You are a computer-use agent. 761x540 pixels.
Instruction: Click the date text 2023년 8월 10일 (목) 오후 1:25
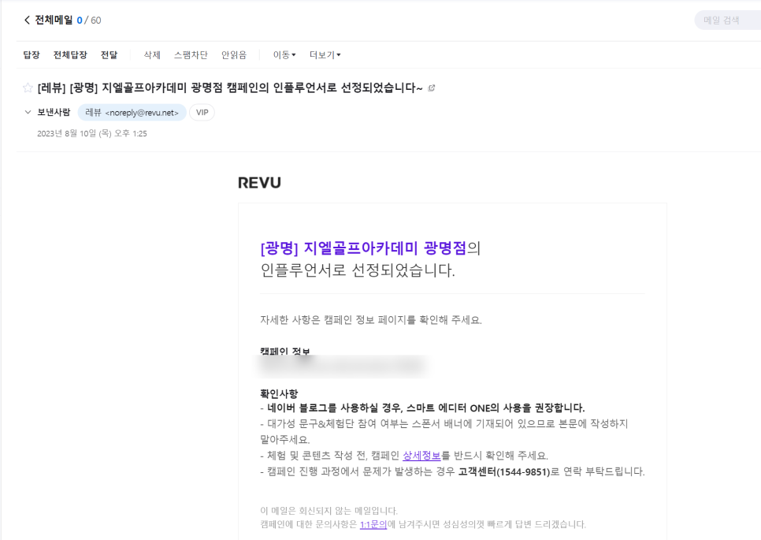[92, 133]
